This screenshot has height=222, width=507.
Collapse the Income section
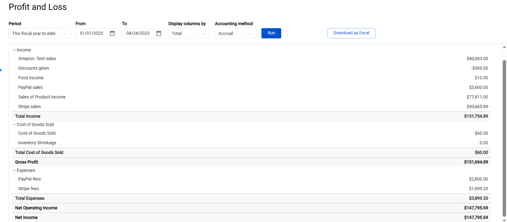(x=14, y=50)
